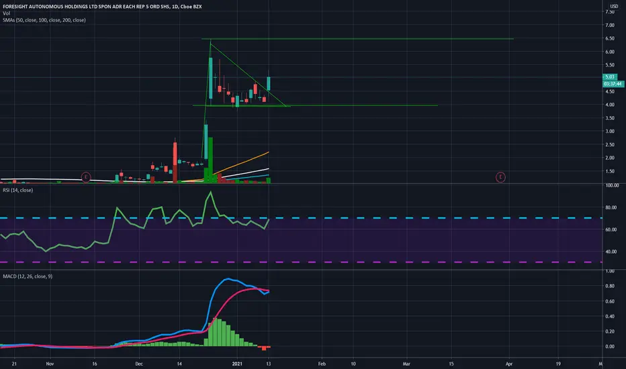Click the RSI 40.00 scale label

click(x=611, y=252)
